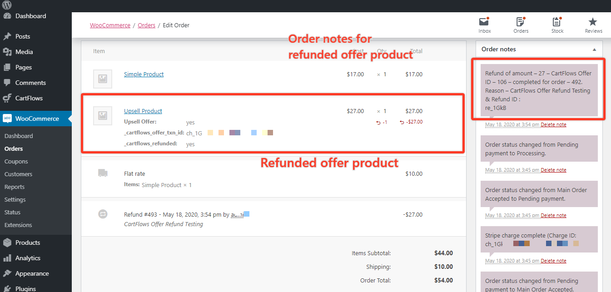
Task: Click the WooCommerce breadcrumb link
Action: pyautogui.click(x=110, y=25)
